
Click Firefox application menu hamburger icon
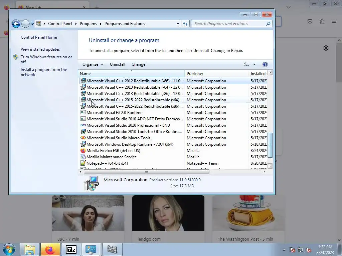point(334,21)
